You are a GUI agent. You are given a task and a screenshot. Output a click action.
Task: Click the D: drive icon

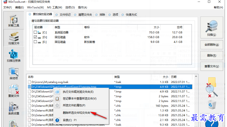click(39, 37)
